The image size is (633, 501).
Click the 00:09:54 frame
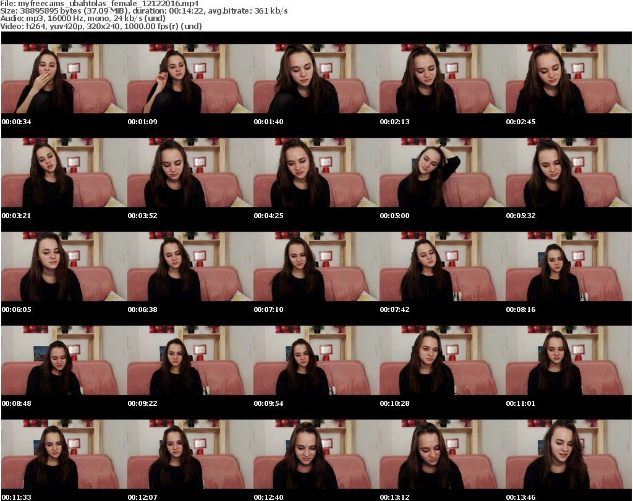pyautogui.click(x=316, y=361)
